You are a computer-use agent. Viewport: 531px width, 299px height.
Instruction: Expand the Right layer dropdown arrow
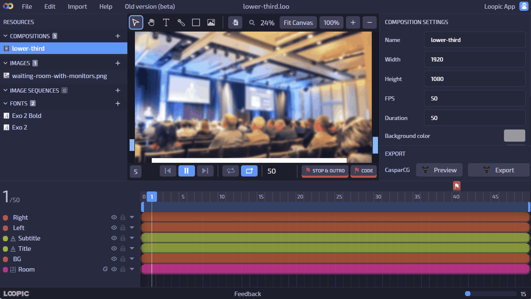(x=132, y=217)
